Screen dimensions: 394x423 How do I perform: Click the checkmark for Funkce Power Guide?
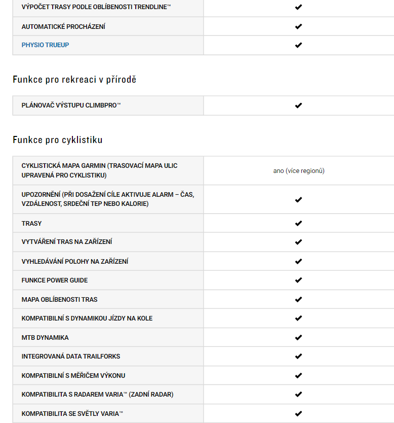(x=298, y=280)
